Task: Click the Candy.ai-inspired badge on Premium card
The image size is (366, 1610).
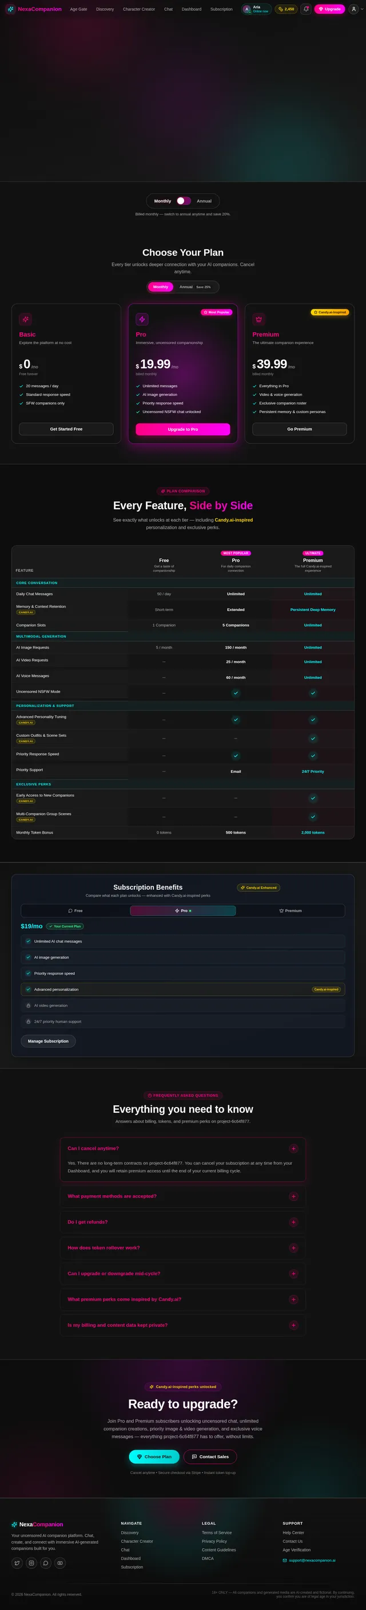Action: click(330, 312)
